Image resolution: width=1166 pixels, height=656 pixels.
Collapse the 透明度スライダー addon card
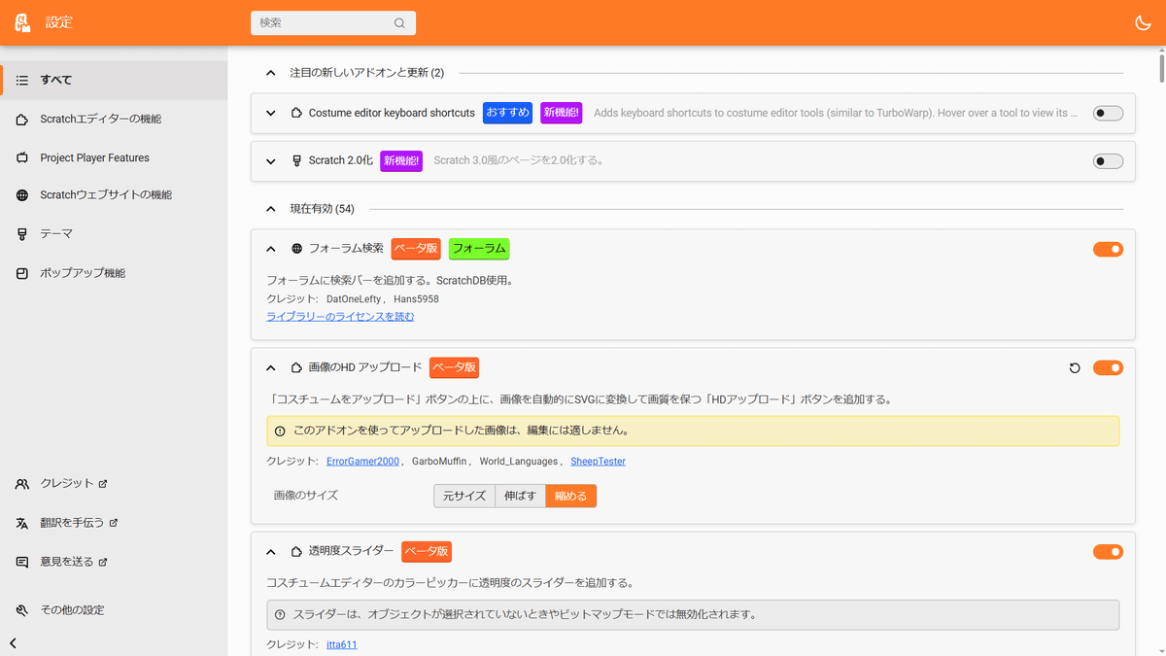270,551
